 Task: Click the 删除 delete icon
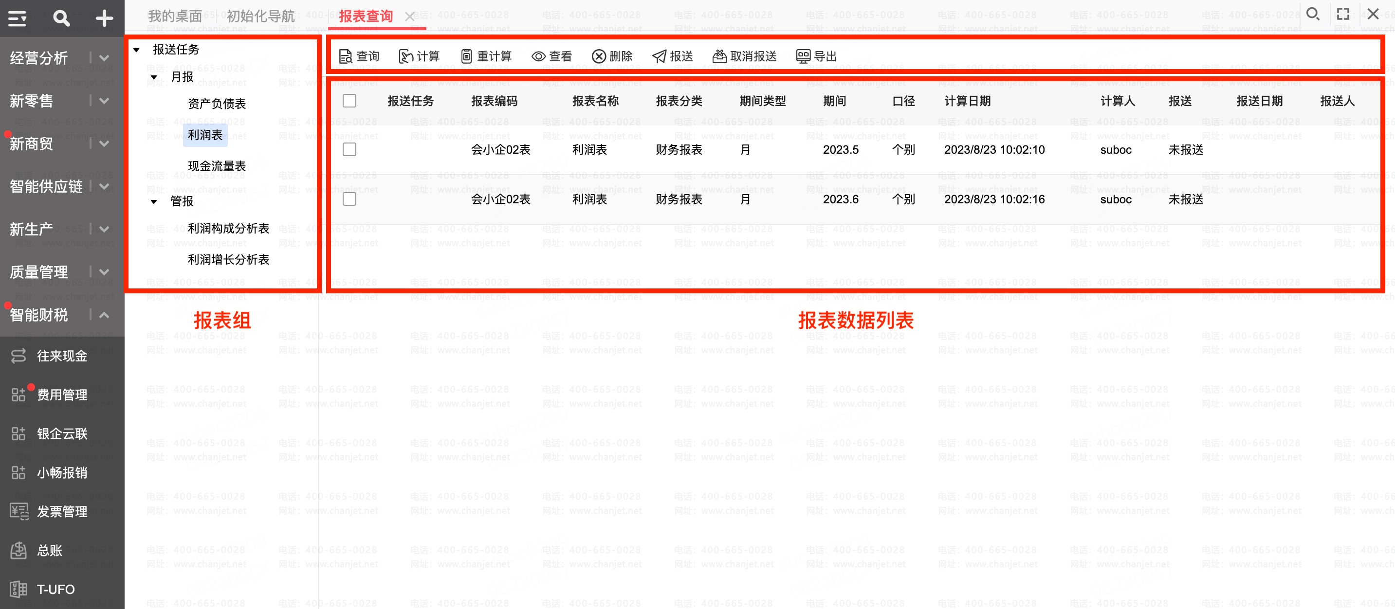(x=598, y=56)
